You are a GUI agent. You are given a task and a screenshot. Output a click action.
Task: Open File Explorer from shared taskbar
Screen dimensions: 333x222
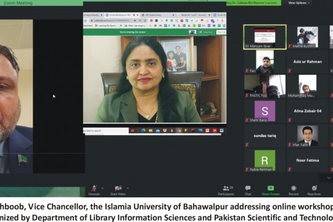(x=150, y=131)
